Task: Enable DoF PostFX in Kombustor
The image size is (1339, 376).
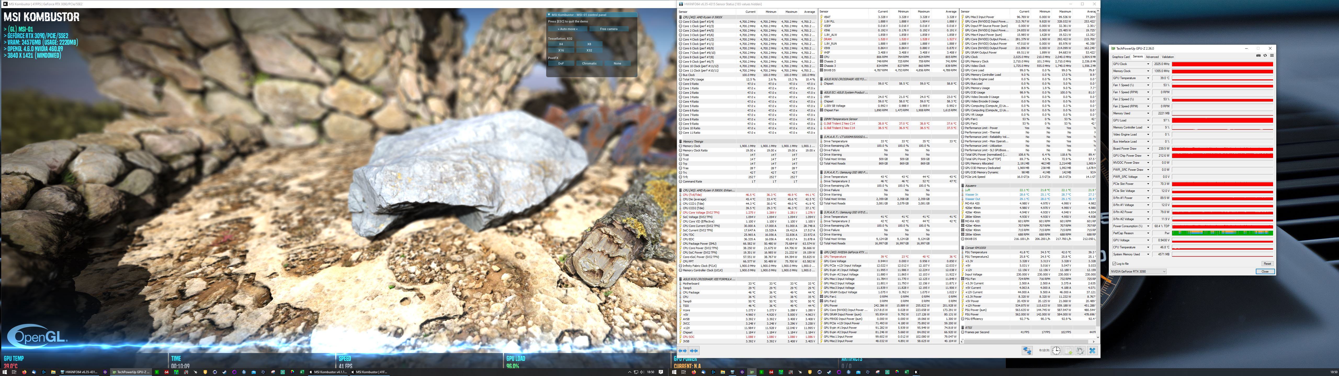Action: coord(561,63)
